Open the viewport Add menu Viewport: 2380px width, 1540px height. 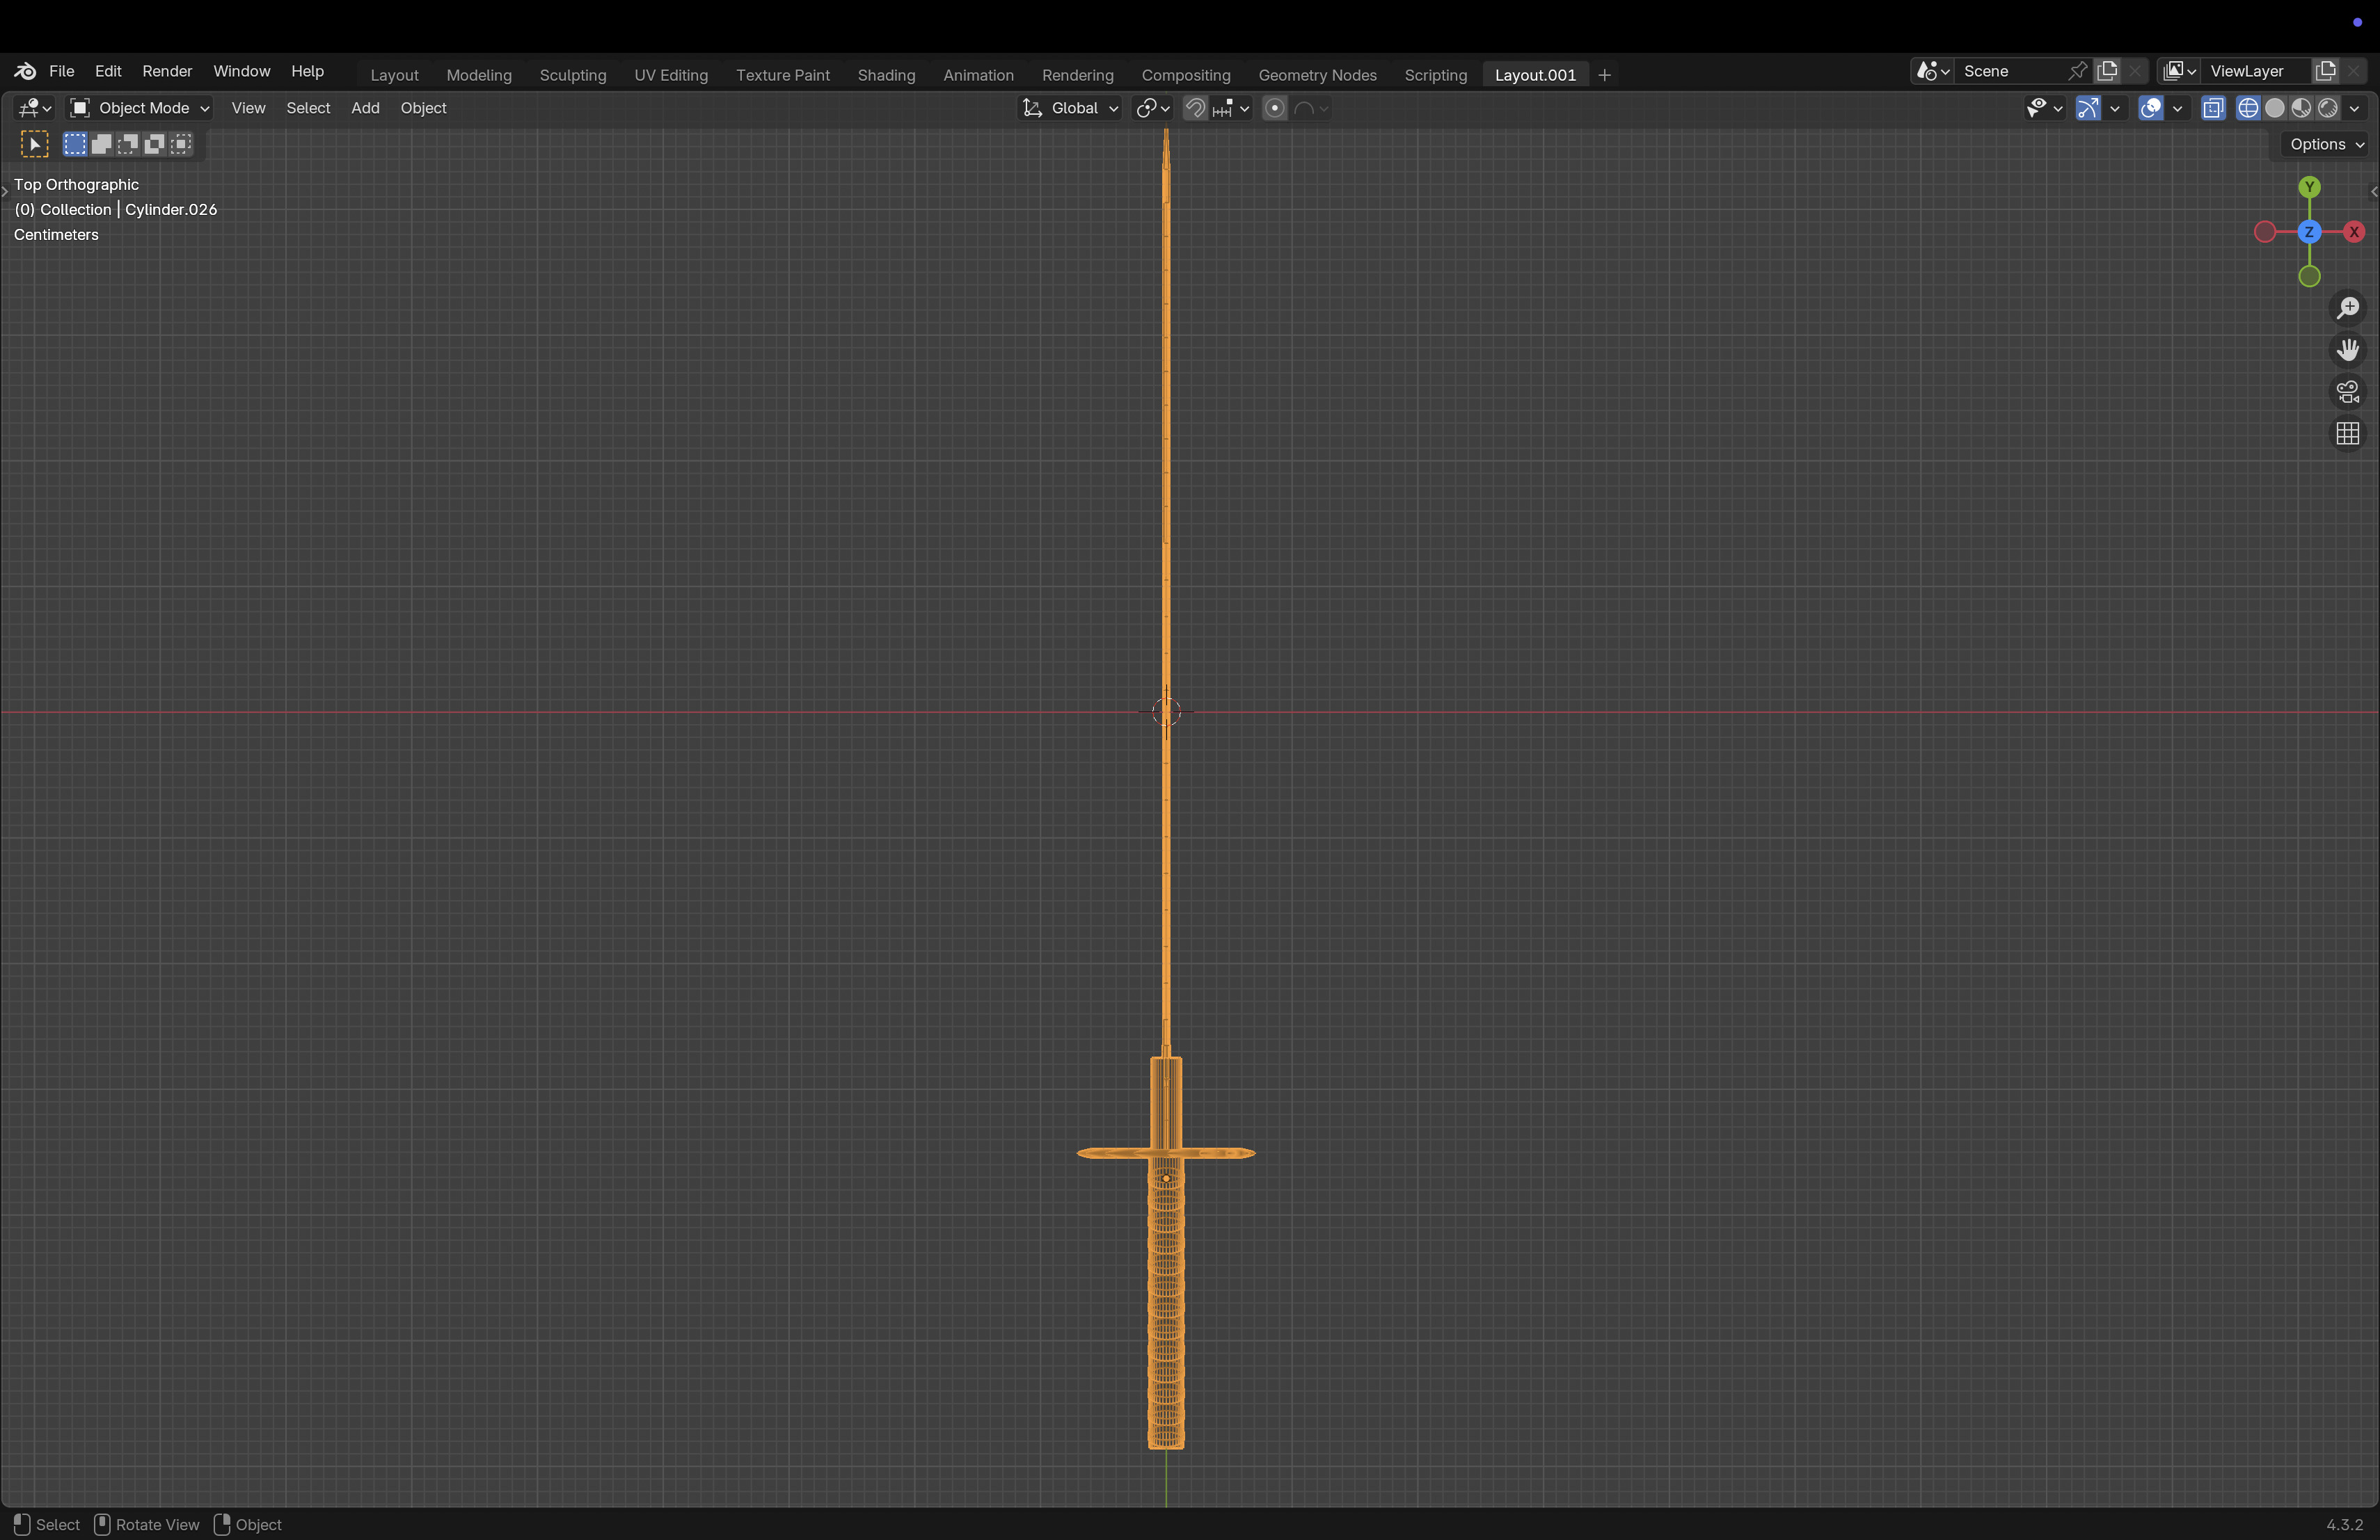point(365,108)
